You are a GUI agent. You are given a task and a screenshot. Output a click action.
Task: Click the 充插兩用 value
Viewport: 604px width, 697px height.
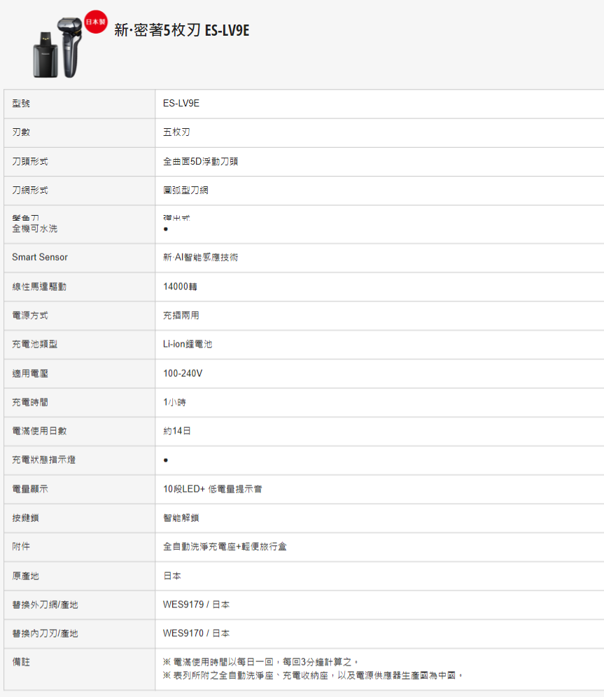tap(181, 316)
